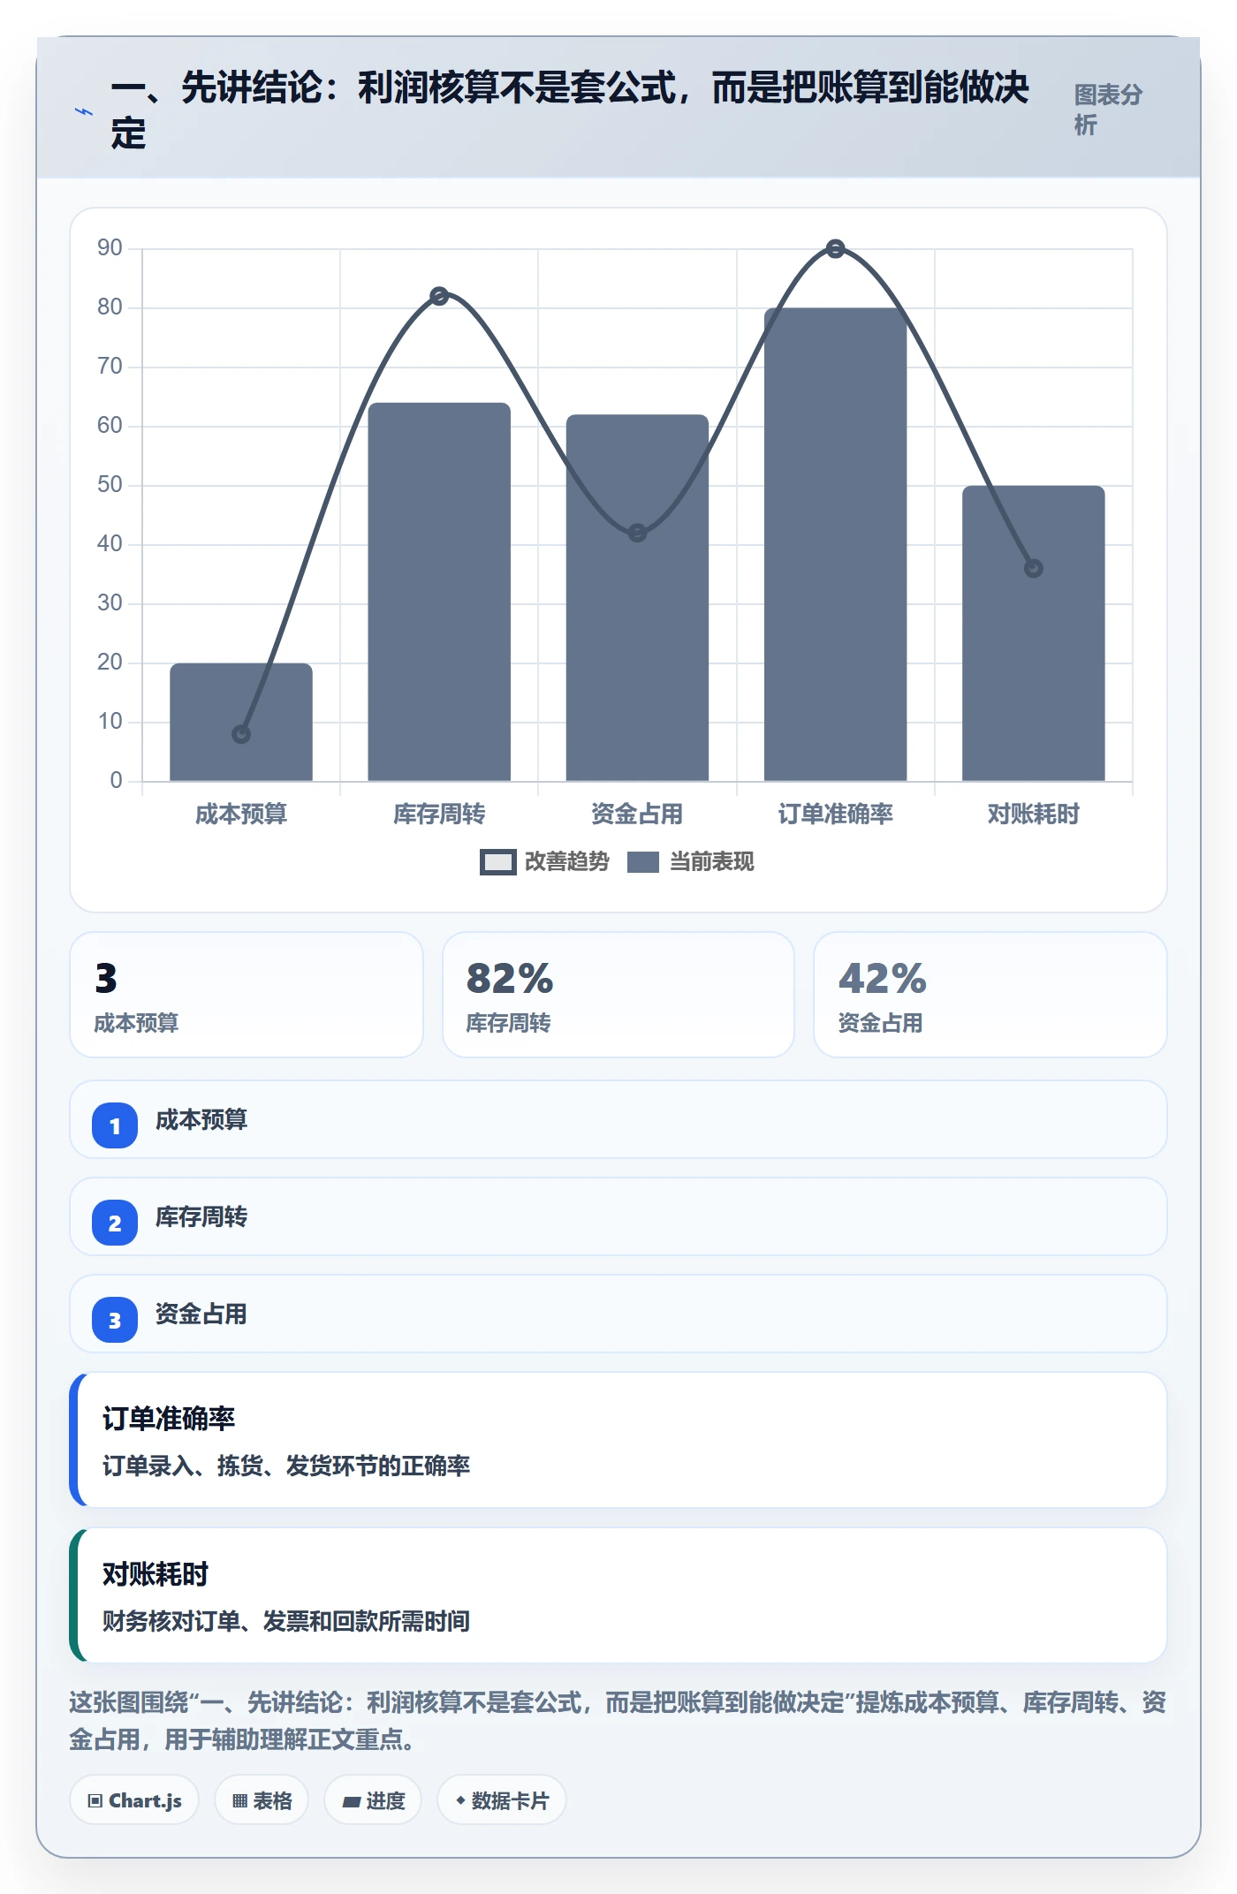This screenshot has width=1237, height=1894.
Task: Click the 资金占用 bar in chart
Action: (x=637, y=597)
